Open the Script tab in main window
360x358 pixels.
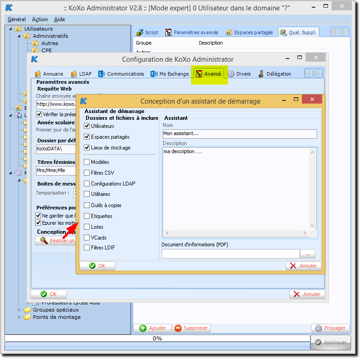pyautogui.click(x=147, y=32)
